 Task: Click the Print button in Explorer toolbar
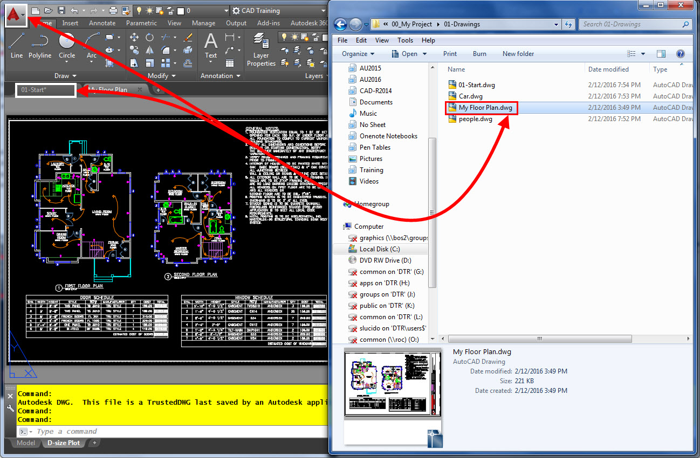pyautogui.click(x=450, y=54)
